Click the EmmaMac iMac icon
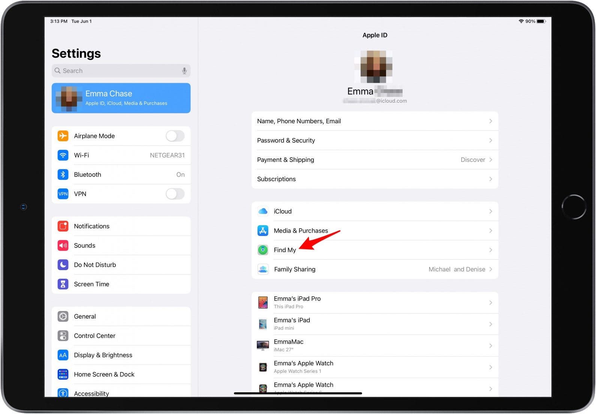 click(263, 345)
